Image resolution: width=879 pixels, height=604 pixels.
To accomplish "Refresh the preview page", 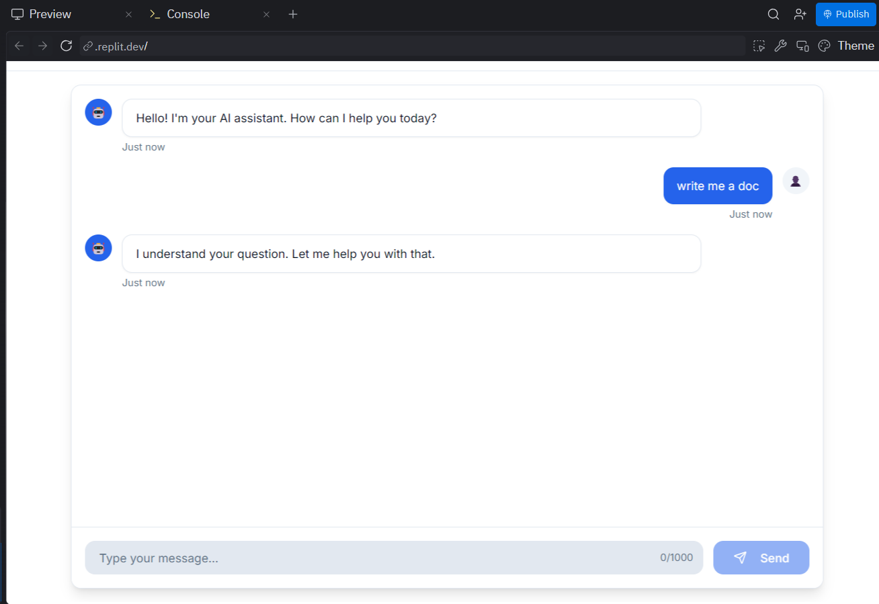I will 65,46.
